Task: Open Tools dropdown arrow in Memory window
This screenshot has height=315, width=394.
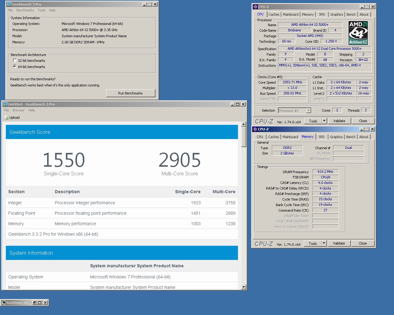Action: pos(324,244)
